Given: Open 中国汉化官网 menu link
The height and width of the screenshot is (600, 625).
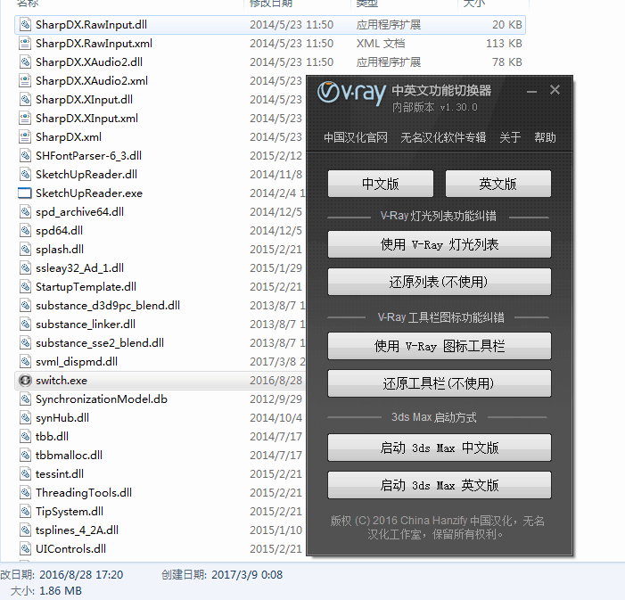Looking at the screenshot, I should click(x=356, y=137).
